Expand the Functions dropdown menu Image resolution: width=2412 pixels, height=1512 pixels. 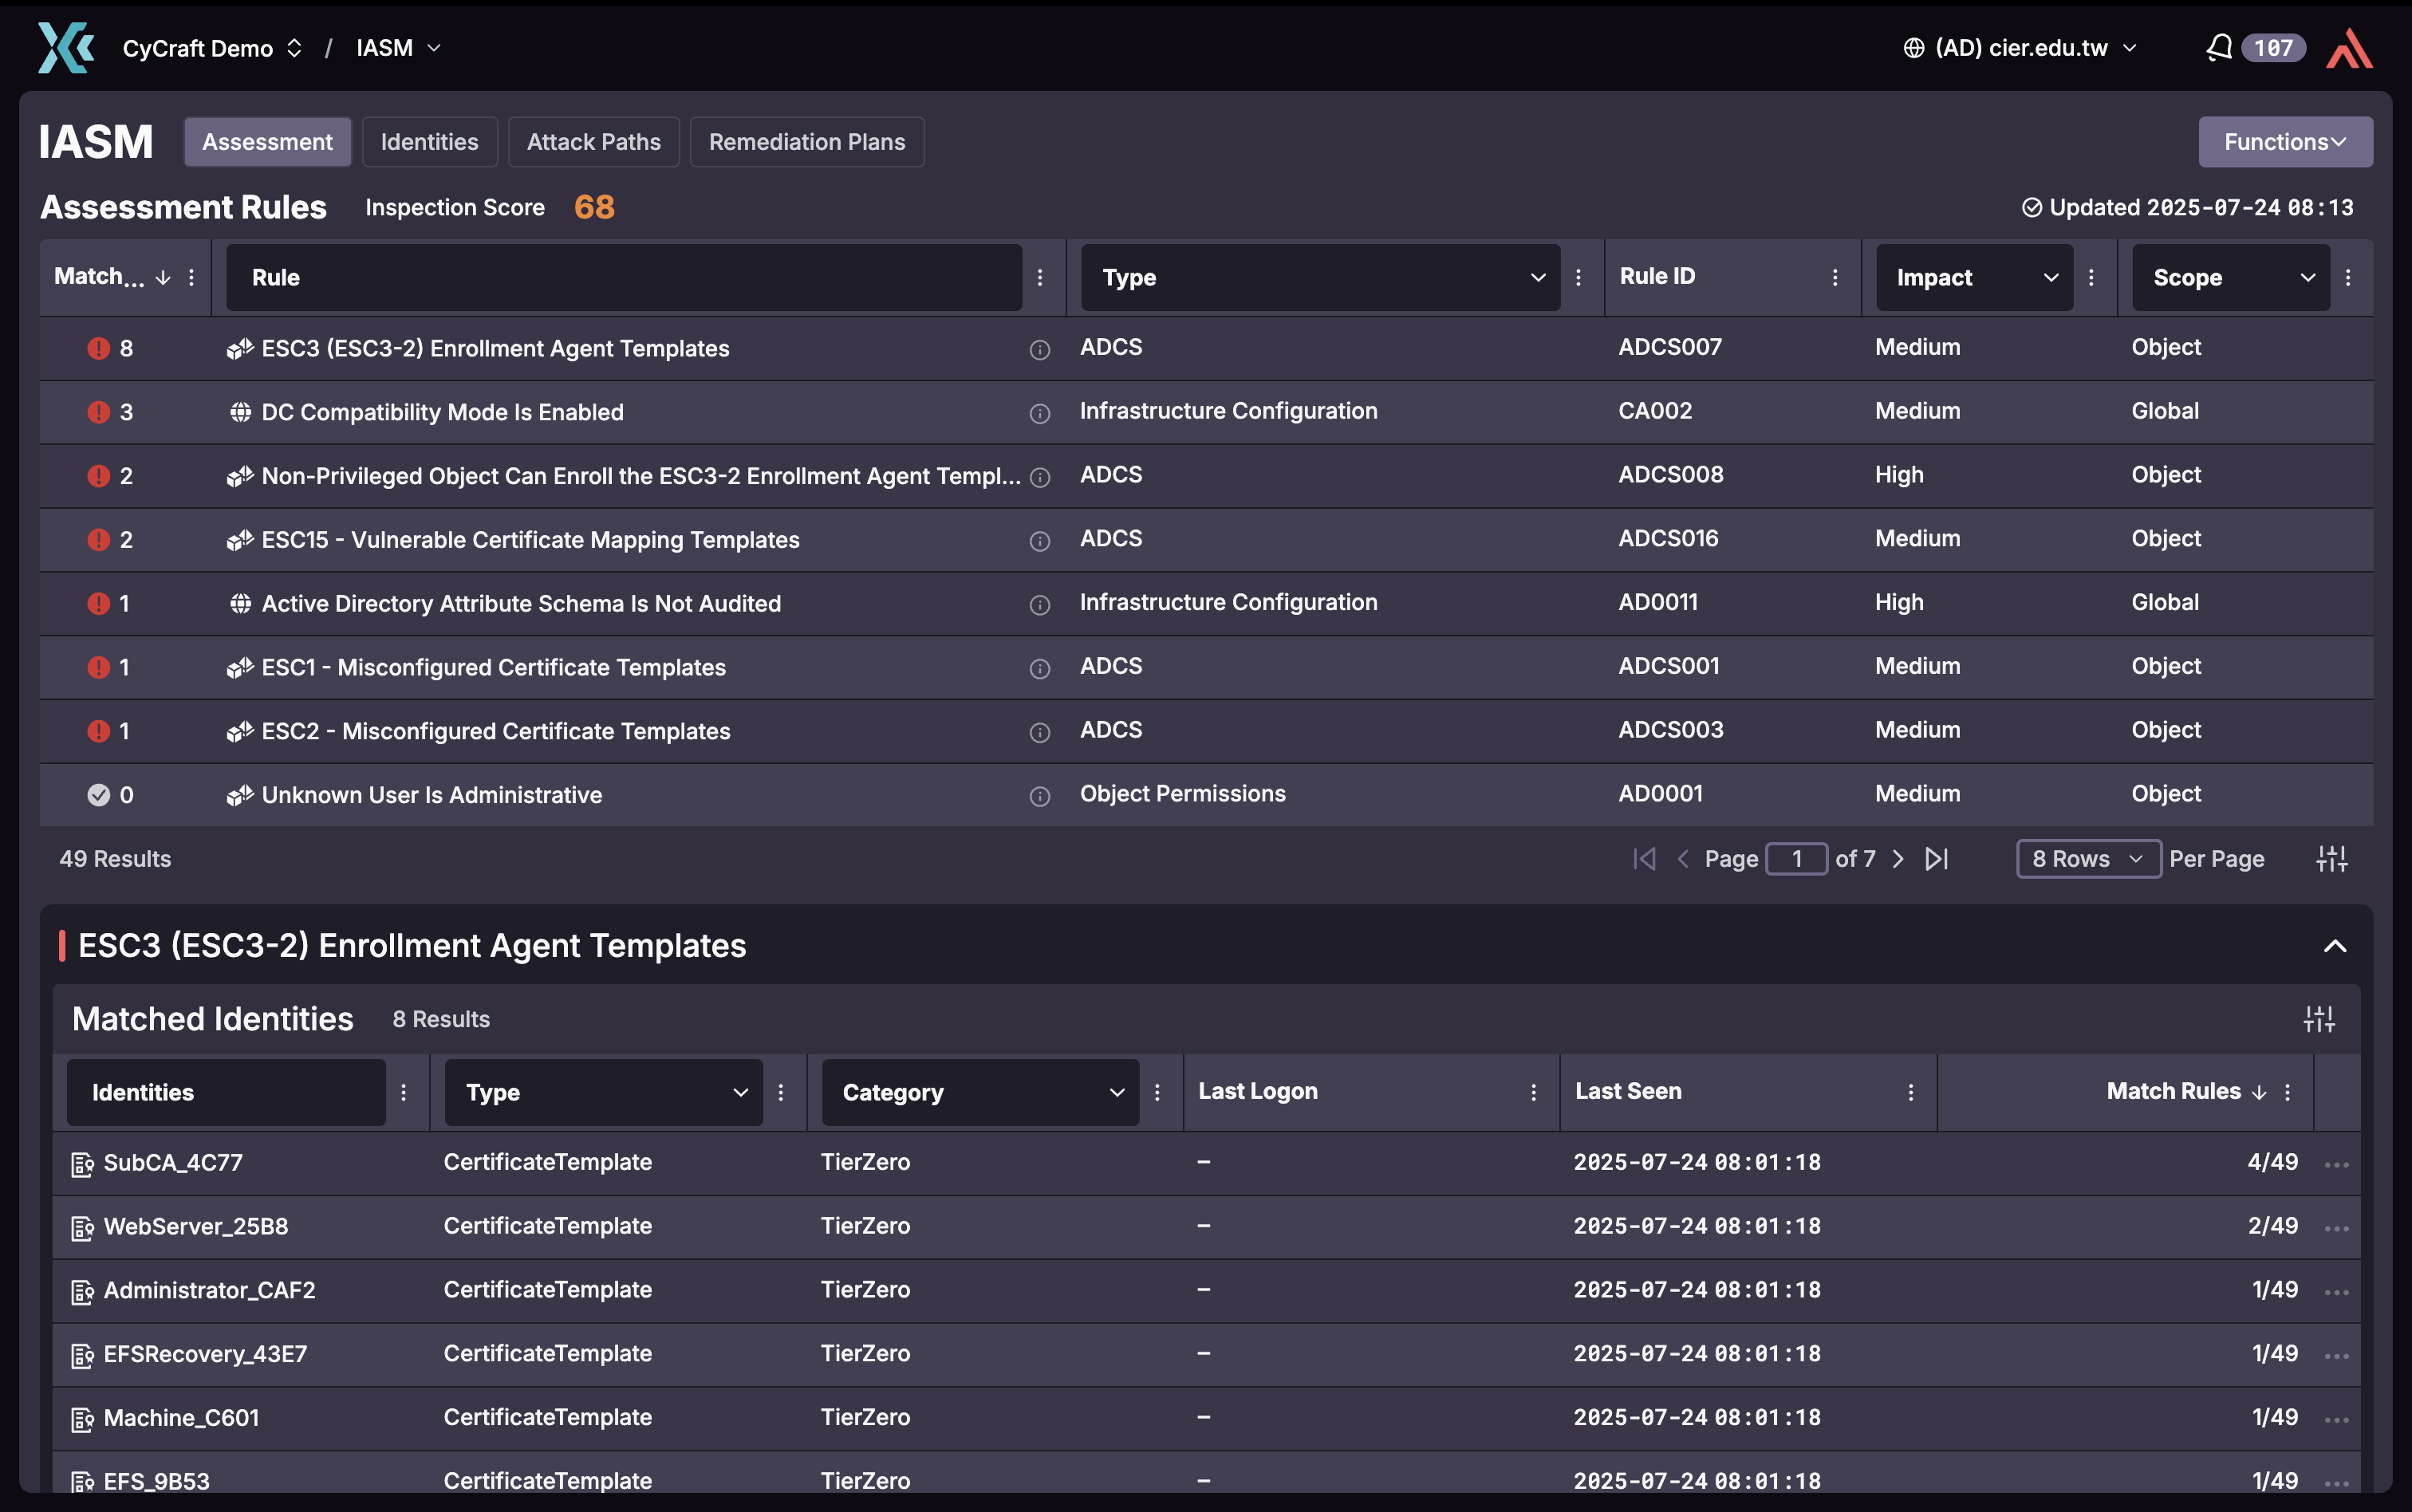pyautogui.click(x=2284, y=142)
